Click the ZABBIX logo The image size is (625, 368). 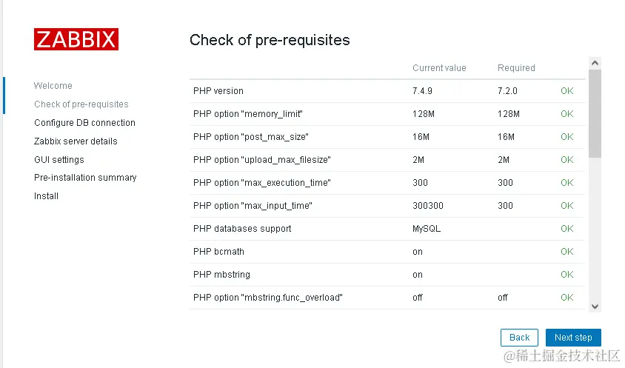coord(76,39)
